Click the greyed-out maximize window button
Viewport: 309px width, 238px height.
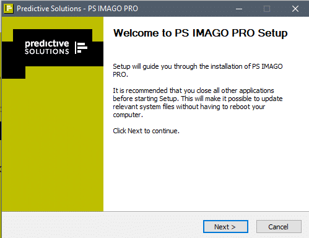coord(267,9)
